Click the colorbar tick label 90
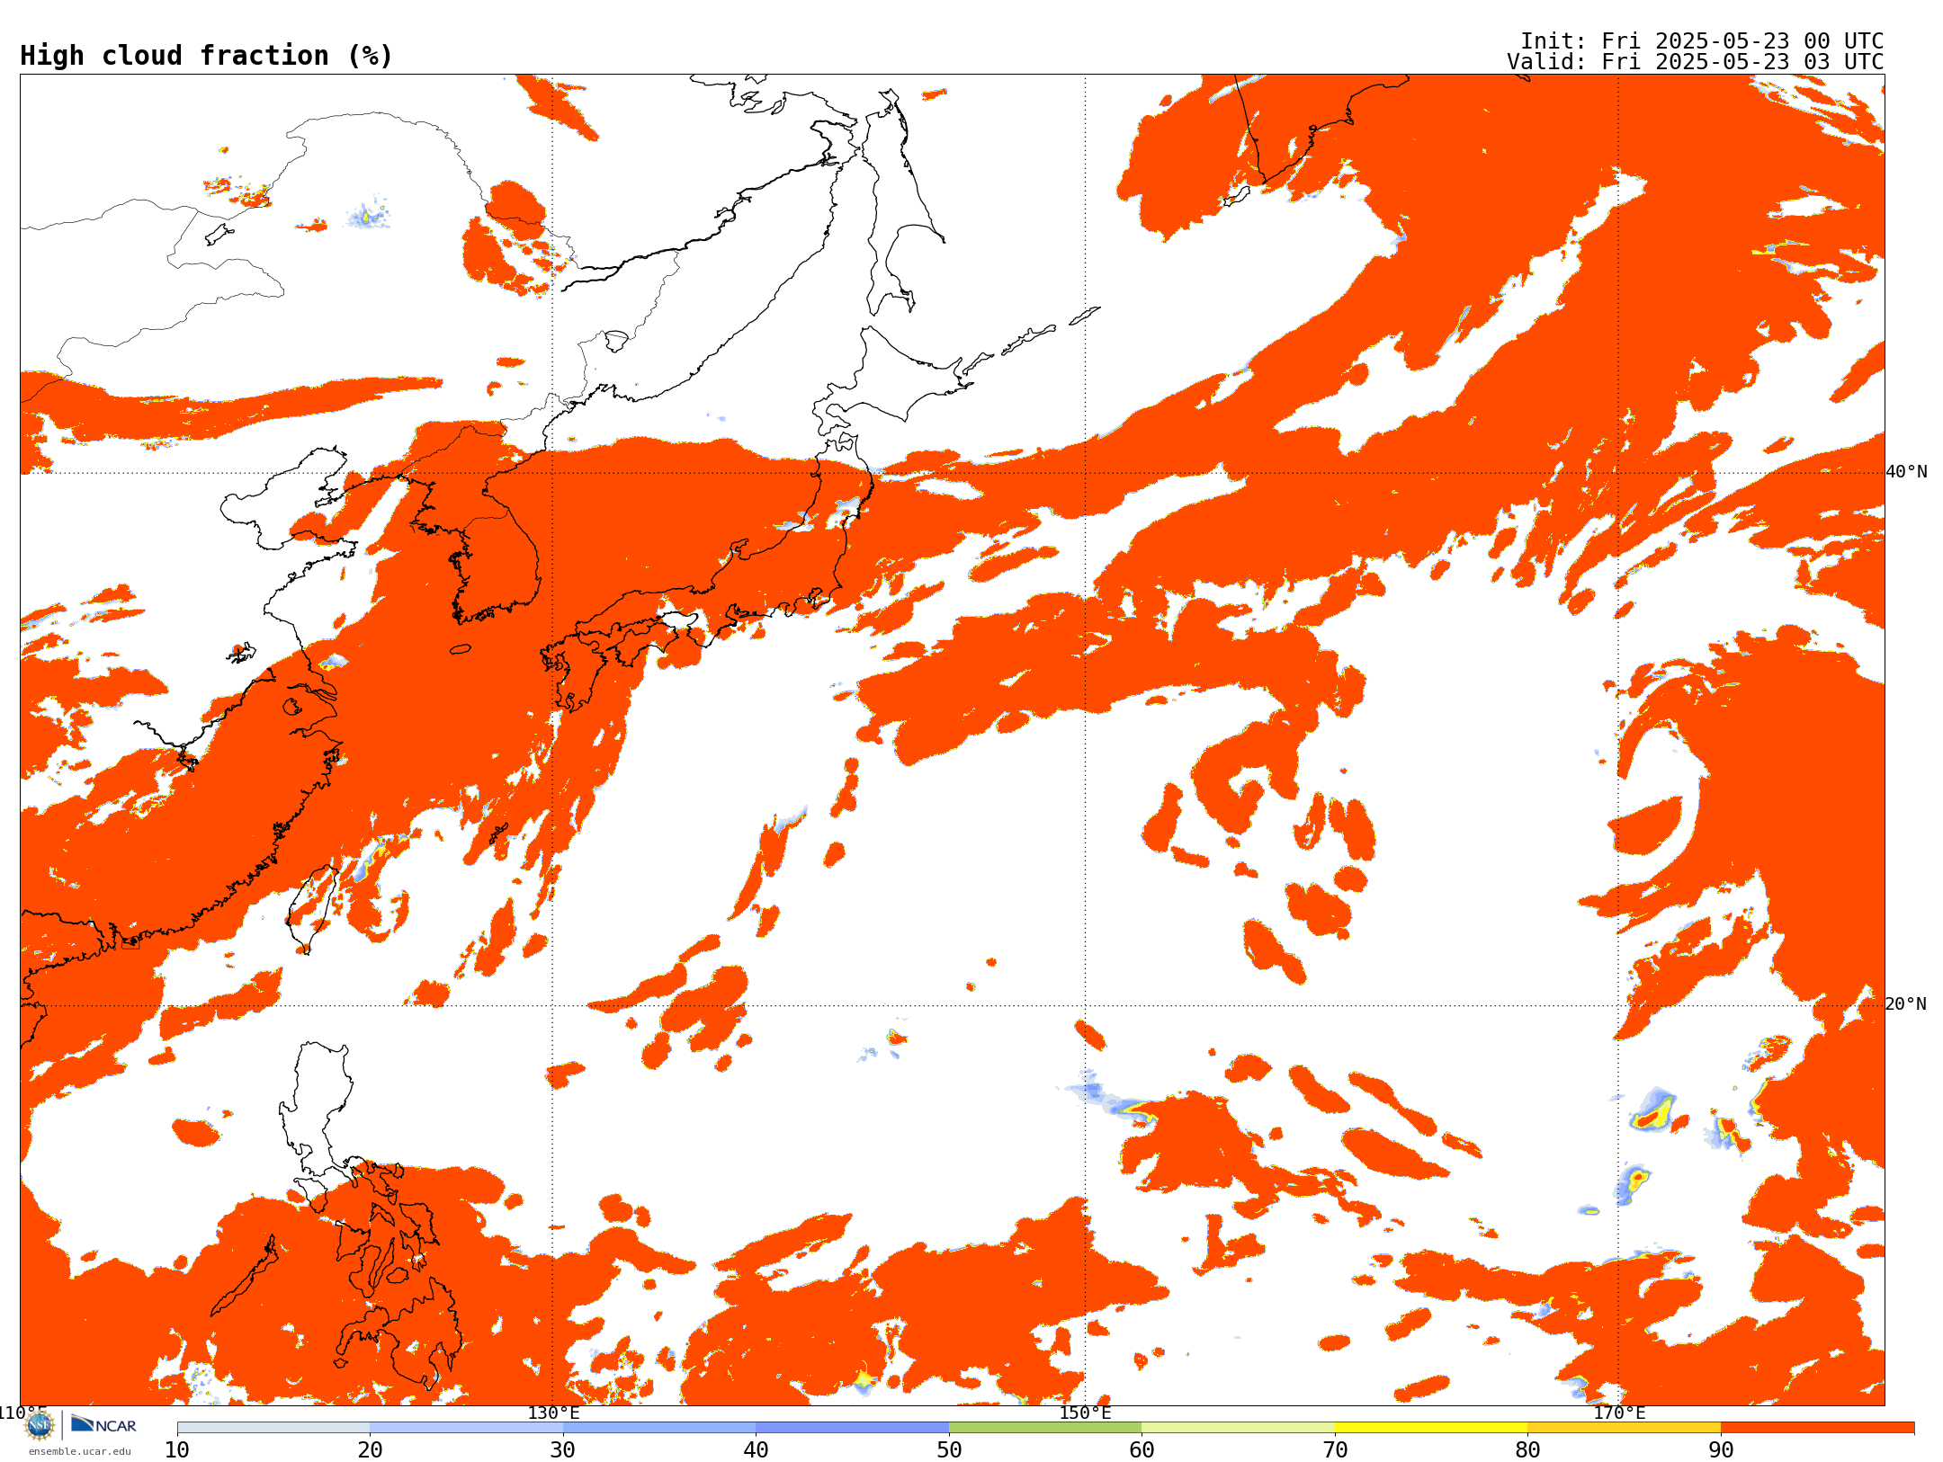Image resolution: width=1943 pixels, height=1462 pixels. (x=1721, y=1450)
